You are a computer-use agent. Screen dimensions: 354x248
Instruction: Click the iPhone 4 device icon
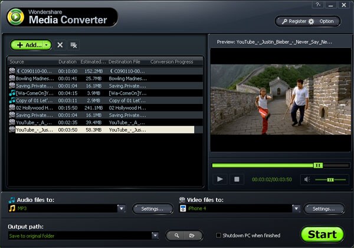[183, 208]
